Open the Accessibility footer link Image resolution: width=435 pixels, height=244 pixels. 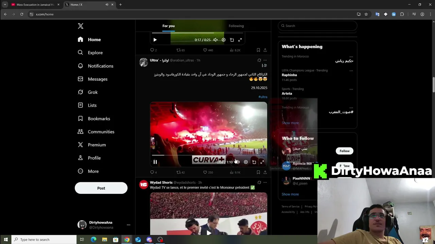(x=288, y=212)
